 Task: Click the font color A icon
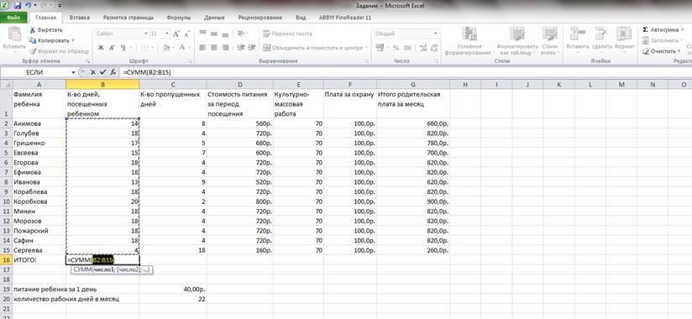pyautogui.click(x=183, y=48)
